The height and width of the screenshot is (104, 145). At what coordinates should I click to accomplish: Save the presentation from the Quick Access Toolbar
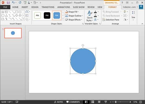[x=8, y=3]
